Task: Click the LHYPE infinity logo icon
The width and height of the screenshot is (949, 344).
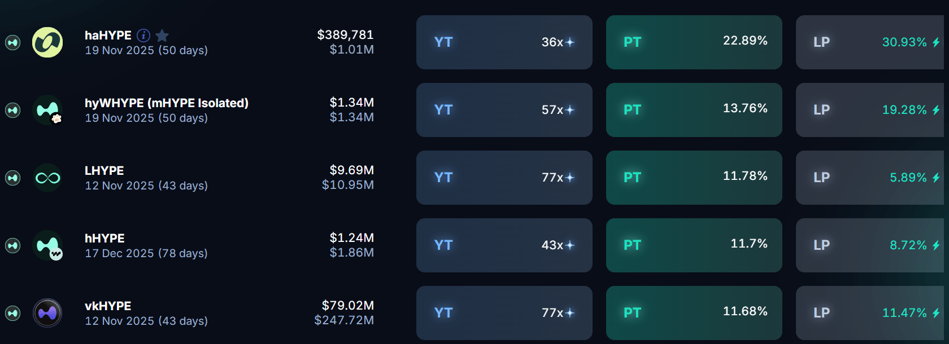Action: point(47,178)
